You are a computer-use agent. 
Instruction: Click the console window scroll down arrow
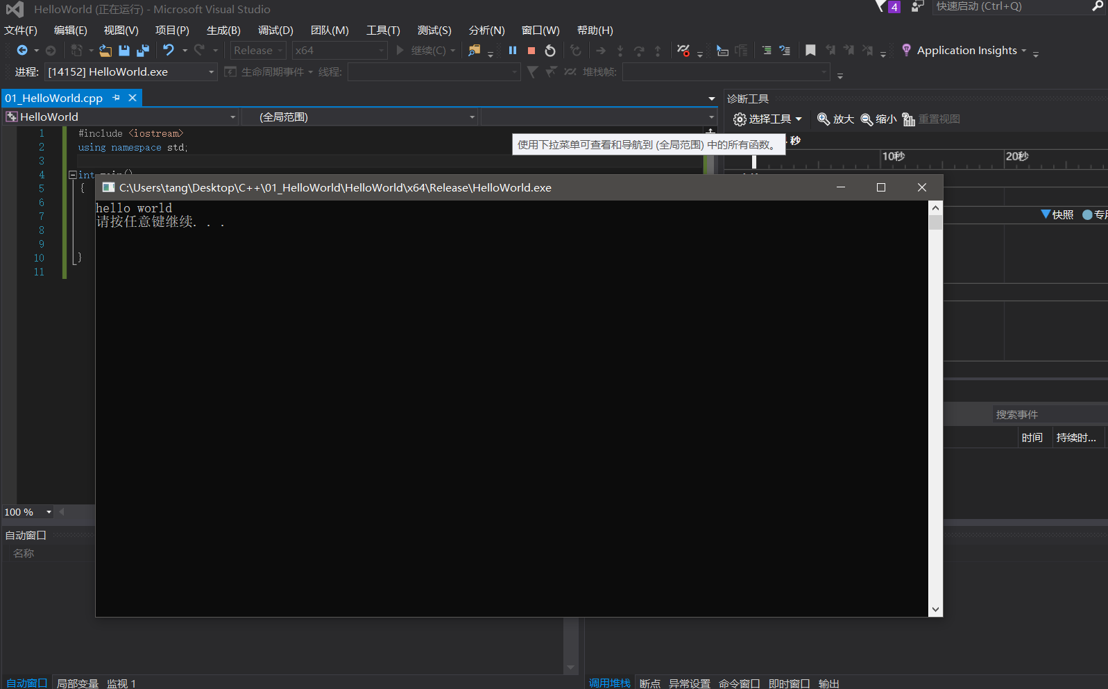(935, 609)
